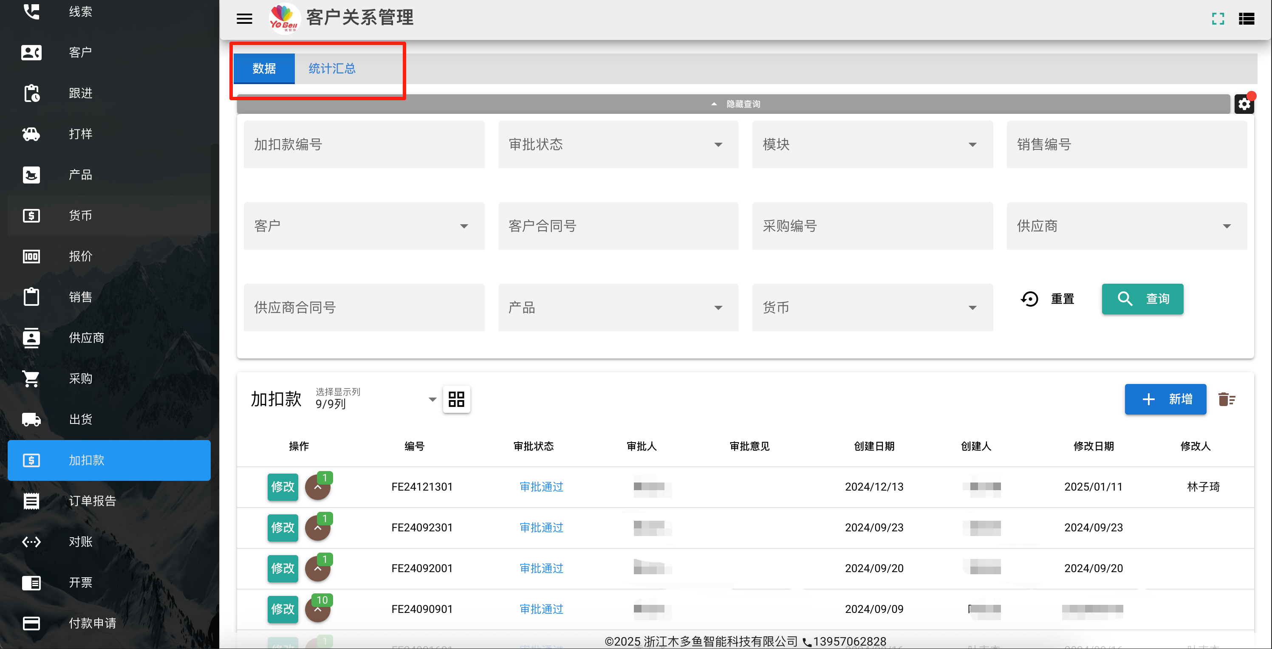This screenshot has height=649, width=1272.
Task: Open query settings gear icon
Action: point(1244,104)
